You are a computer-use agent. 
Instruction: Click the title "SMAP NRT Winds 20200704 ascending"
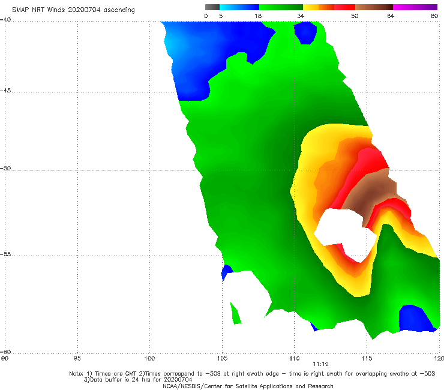(x=73, y=10)
